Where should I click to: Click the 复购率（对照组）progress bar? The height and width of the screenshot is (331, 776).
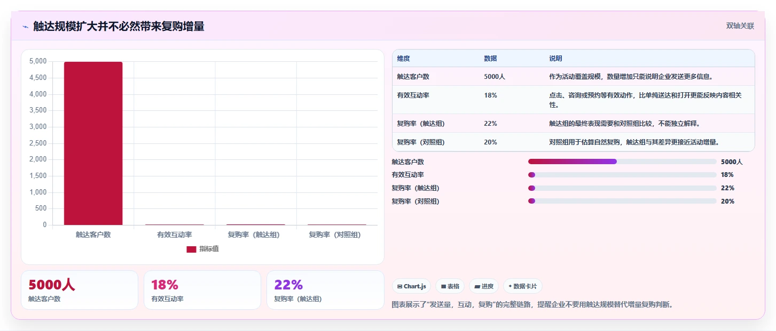point(622,201)
